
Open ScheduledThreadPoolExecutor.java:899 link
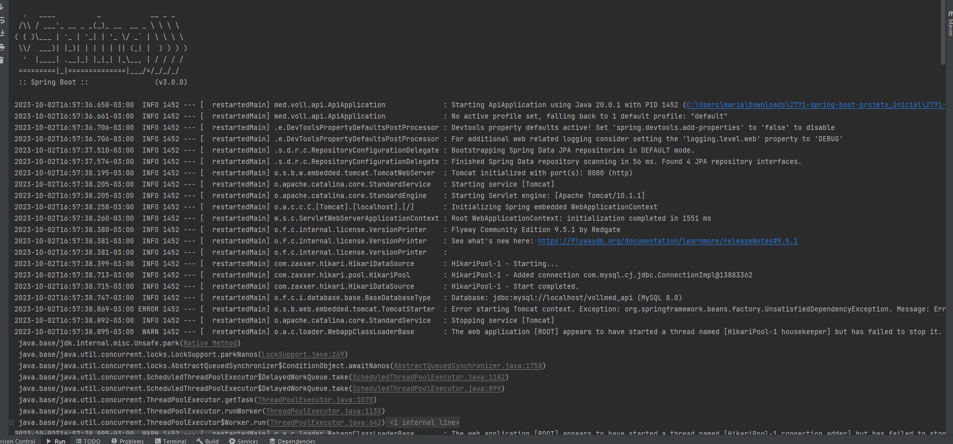pyautogui.click(x=427, y=388)
